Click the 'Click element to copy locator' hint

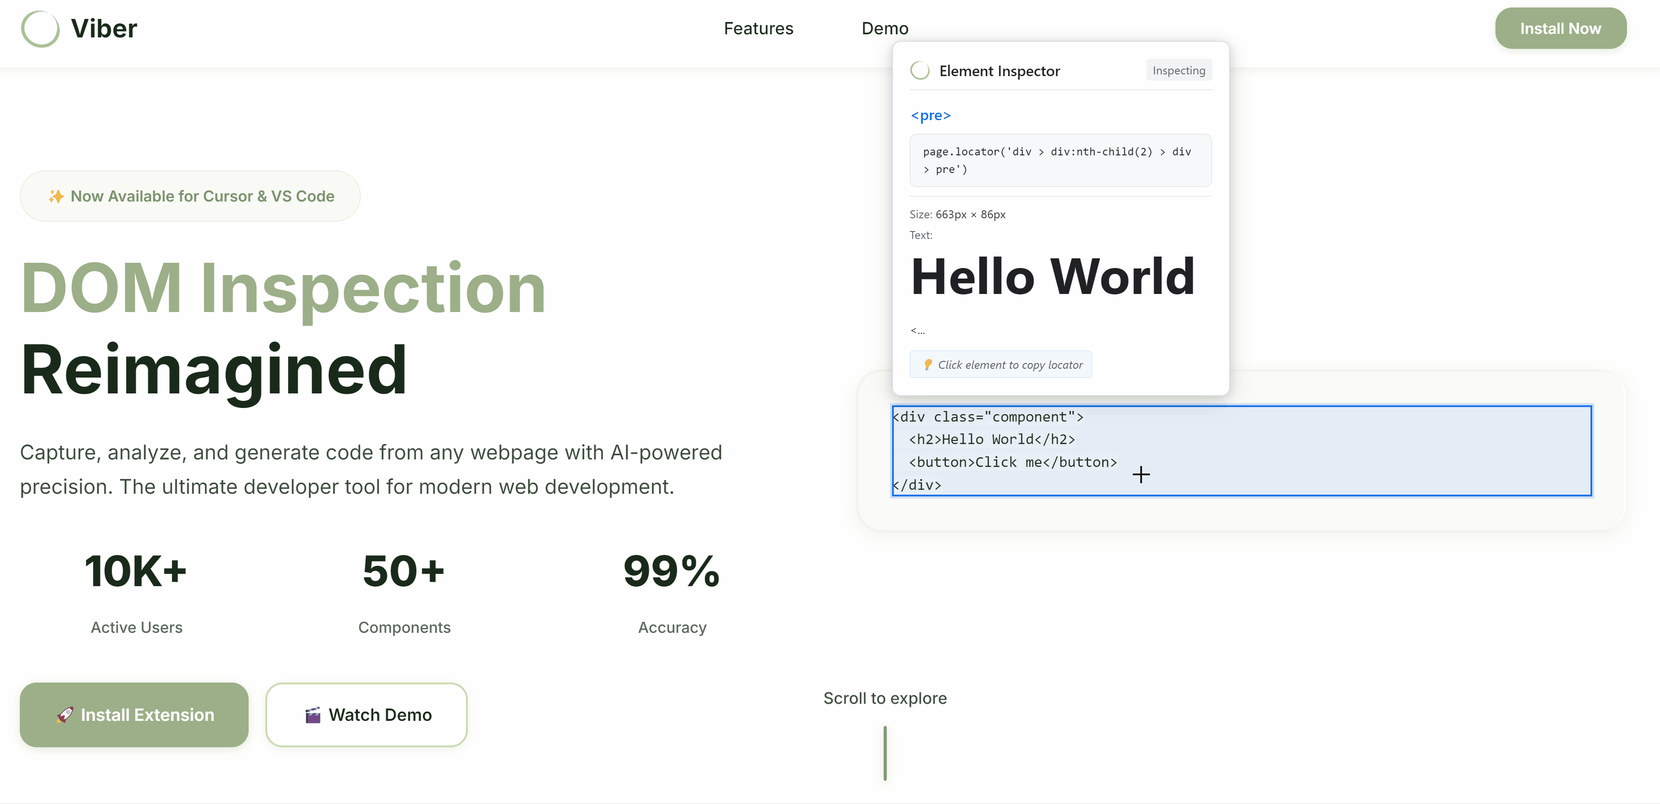tap(1000, 365)
